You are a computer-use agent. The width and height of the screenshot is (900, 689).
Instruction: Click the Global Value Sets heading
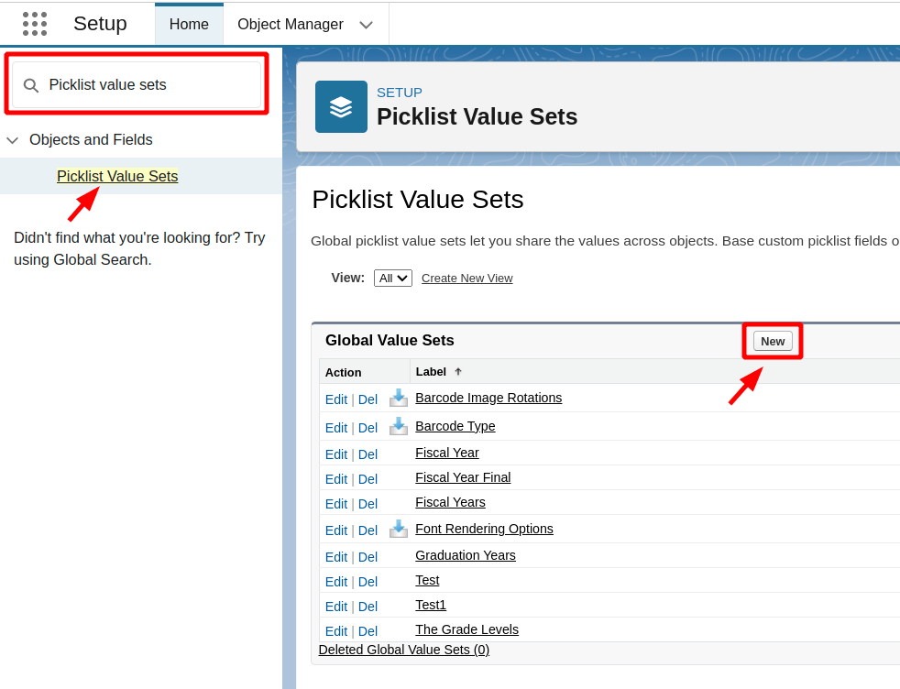point(390,340)
